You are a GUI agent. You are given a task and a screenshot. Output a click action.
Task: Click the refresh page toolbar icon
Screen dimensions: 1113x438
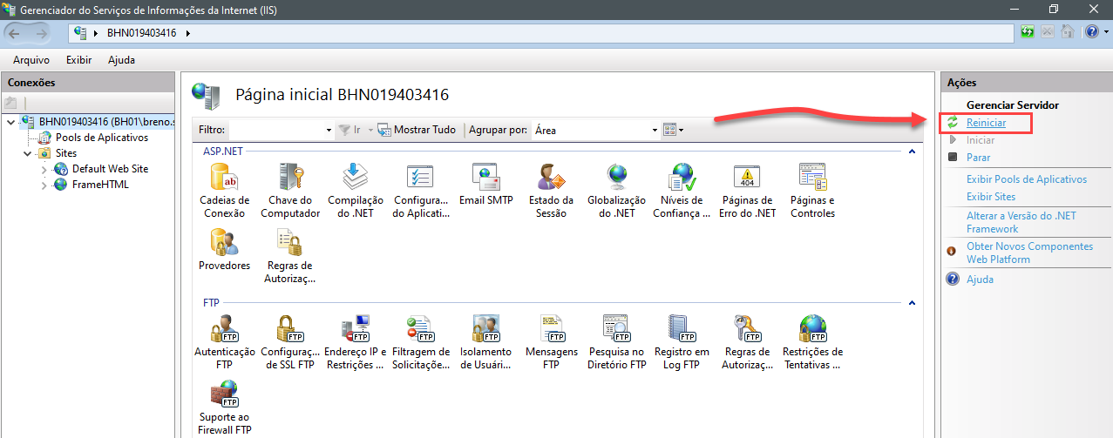(1028, 32)
